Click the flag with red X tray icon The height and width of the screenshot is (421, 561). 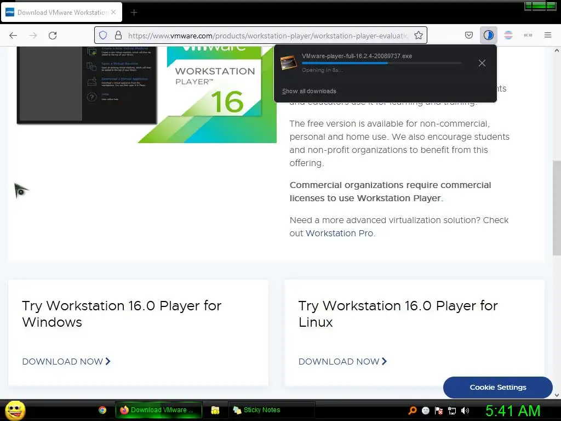pos(439,410)
